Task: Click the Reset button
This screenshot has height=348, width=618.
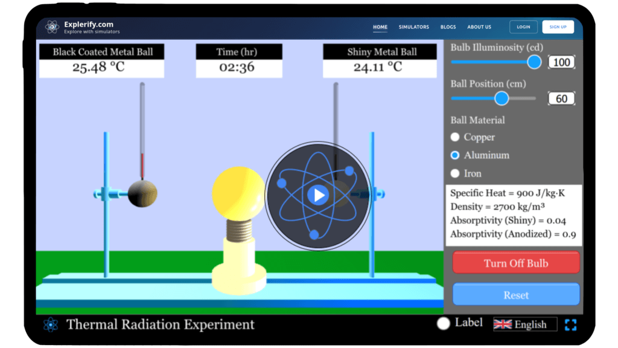Action: pyautogui.click(x=516, y=294)
